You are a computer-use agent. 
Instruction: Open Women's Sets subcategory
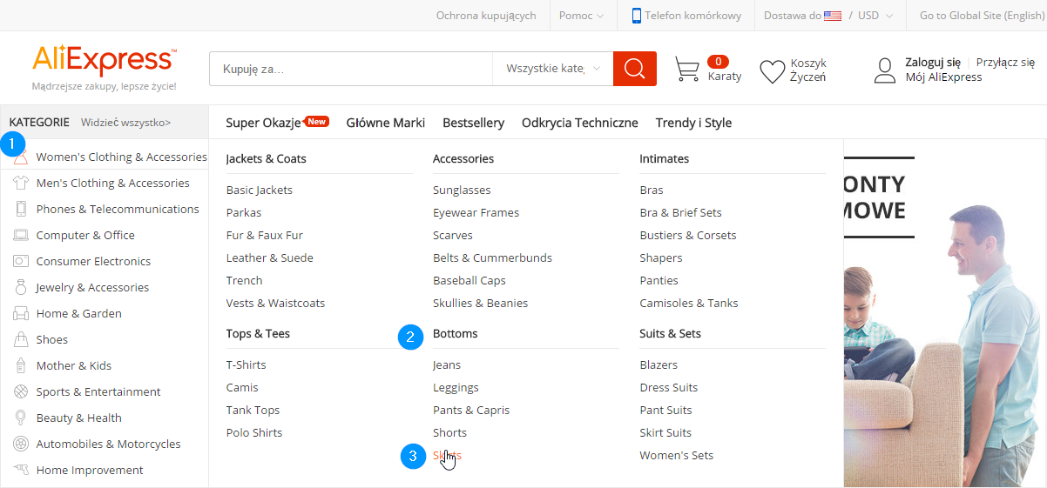(x=677, y=455)
